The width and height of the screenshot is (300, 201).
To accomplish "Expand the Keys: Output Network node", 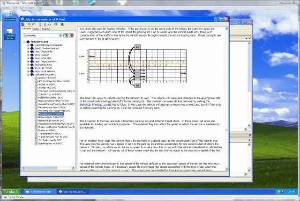I will tap(28, 61).
